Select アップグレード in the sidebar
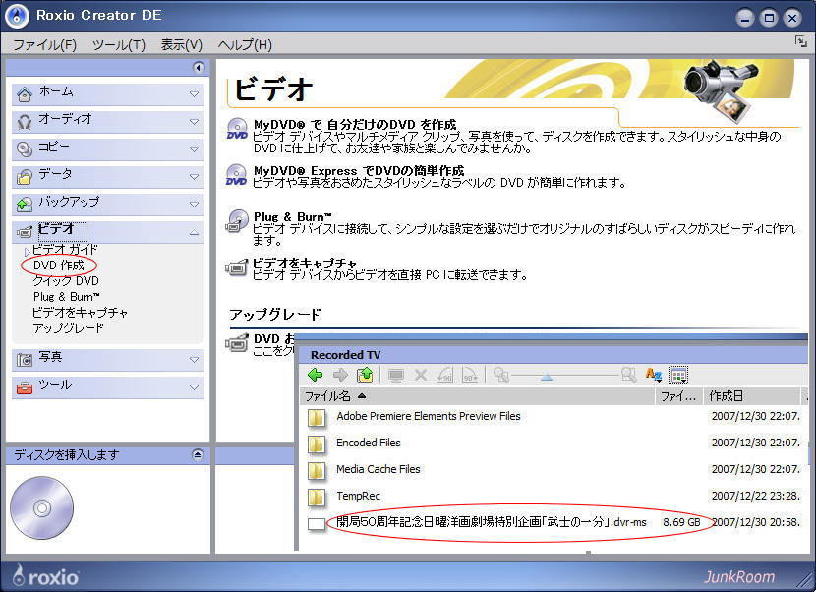 [x=68, y=328]
